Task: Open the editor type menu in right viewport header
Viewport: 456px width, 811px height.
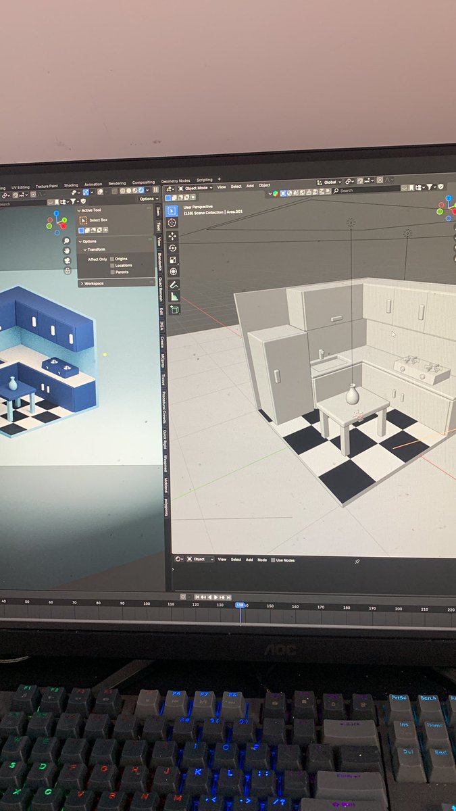Action: [x=169, y=188]
